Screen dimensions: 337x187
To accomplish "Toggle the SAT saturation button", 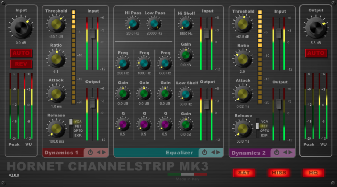I will click(244, 173).
